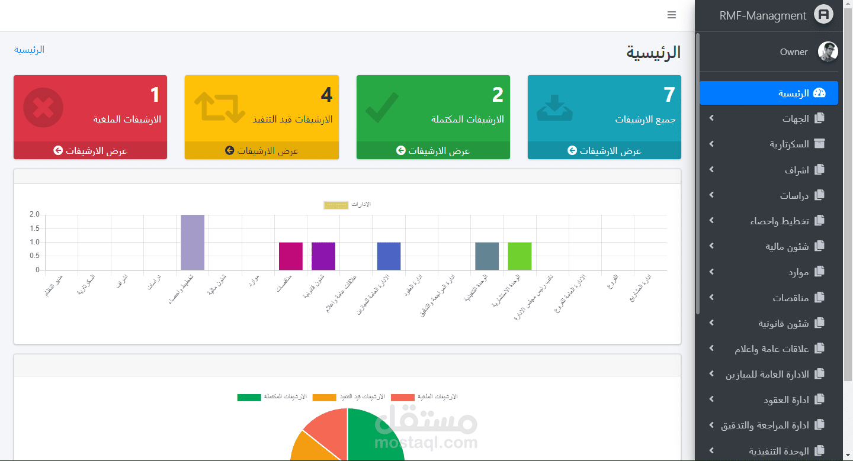
Task: Click the green bar in the bar chart
Action: pos(520,256)
